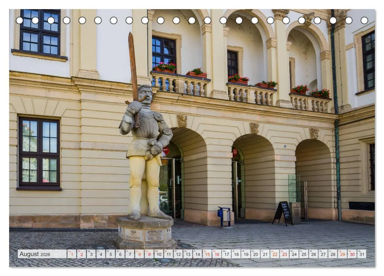Select red weekend date 29
Image resolution: width=384 pixels, height=276 pixels.
point(343,254)
